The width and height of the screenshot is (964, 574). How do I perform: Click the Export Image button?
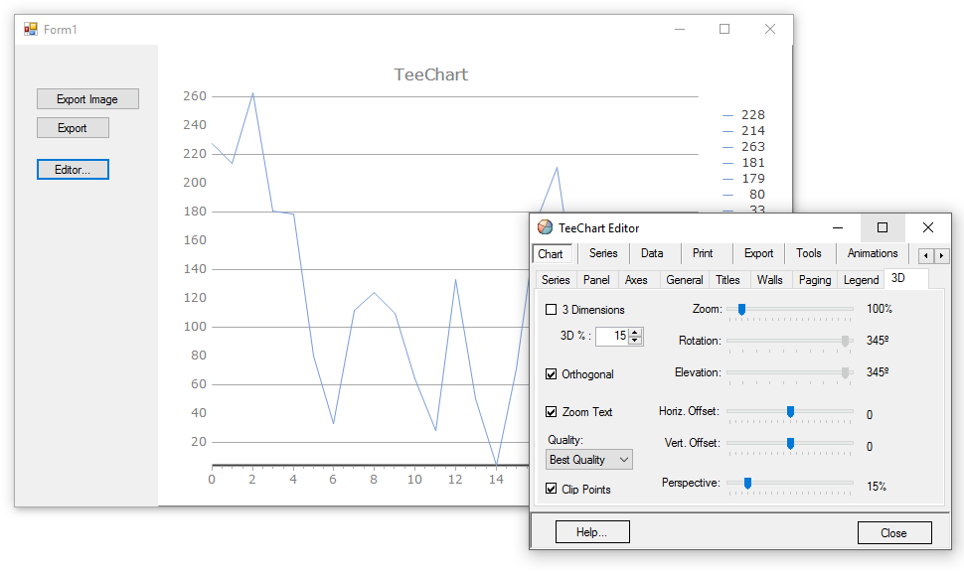pos(87,99)
